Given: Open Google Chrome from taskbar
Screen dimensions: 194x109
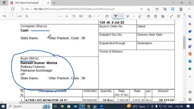Looking at the screenshot, I should pyautogui.click(x=89, y=106).
